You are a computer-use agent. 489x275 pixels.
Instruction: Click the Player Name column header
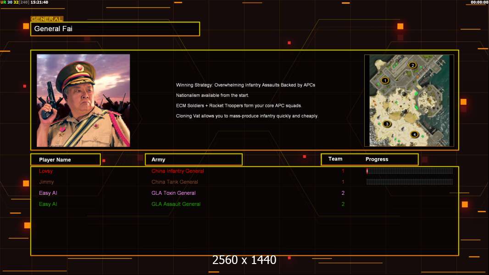pyautogui.click(x=66, y=159)
